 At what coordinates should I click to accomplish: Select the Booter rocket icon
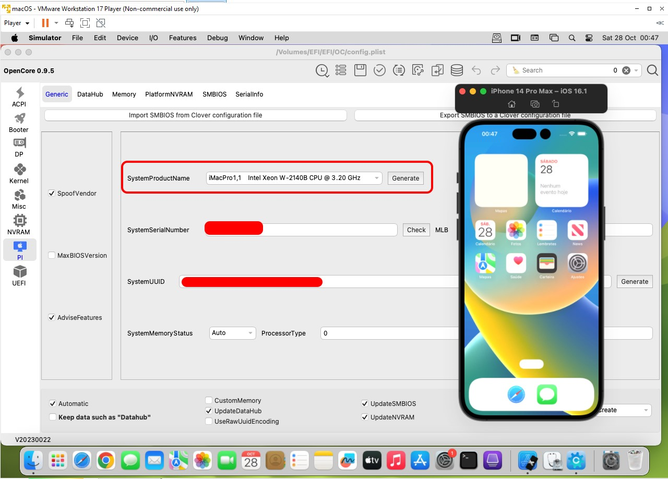pyautogui.click(x=19, y=123)
